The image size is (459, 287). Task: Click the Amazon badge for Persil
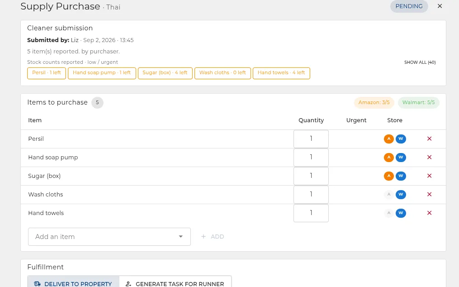click(x=389, y=139)
